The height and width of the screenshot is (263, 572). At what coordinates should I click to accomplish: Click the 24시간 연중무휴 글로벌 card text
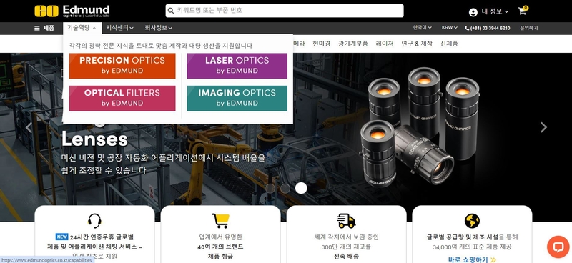(102, 237)
